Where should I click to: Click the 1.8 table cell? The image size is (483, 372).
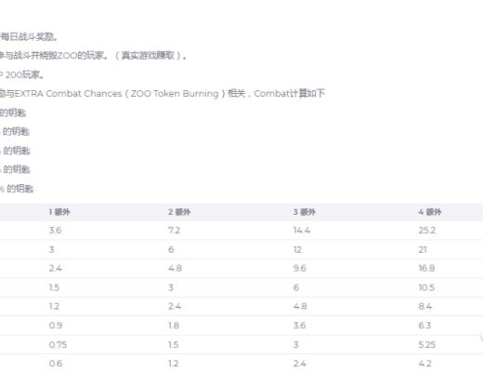(174, 325)
